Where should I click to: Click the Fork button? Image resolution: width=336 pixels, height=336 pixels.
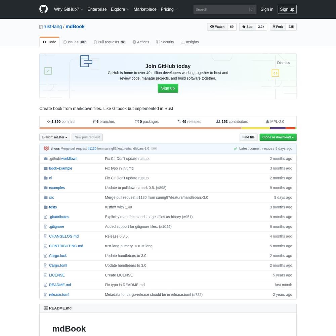278,27
